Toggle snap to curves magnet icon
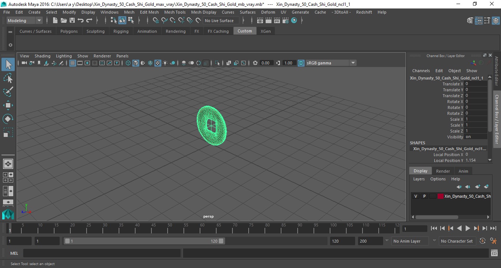This screenshot has height=268, width=501. coord(164,21)
